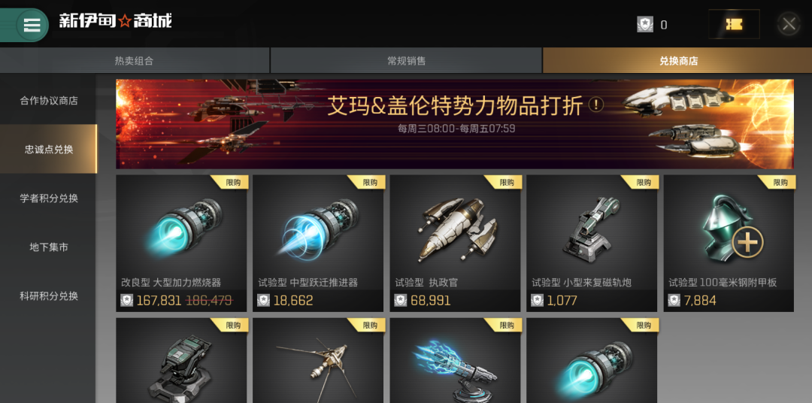
Task: Select the 试验型 小型来复磁轨炮 turret icon
Action: click(x=592, y=228)
